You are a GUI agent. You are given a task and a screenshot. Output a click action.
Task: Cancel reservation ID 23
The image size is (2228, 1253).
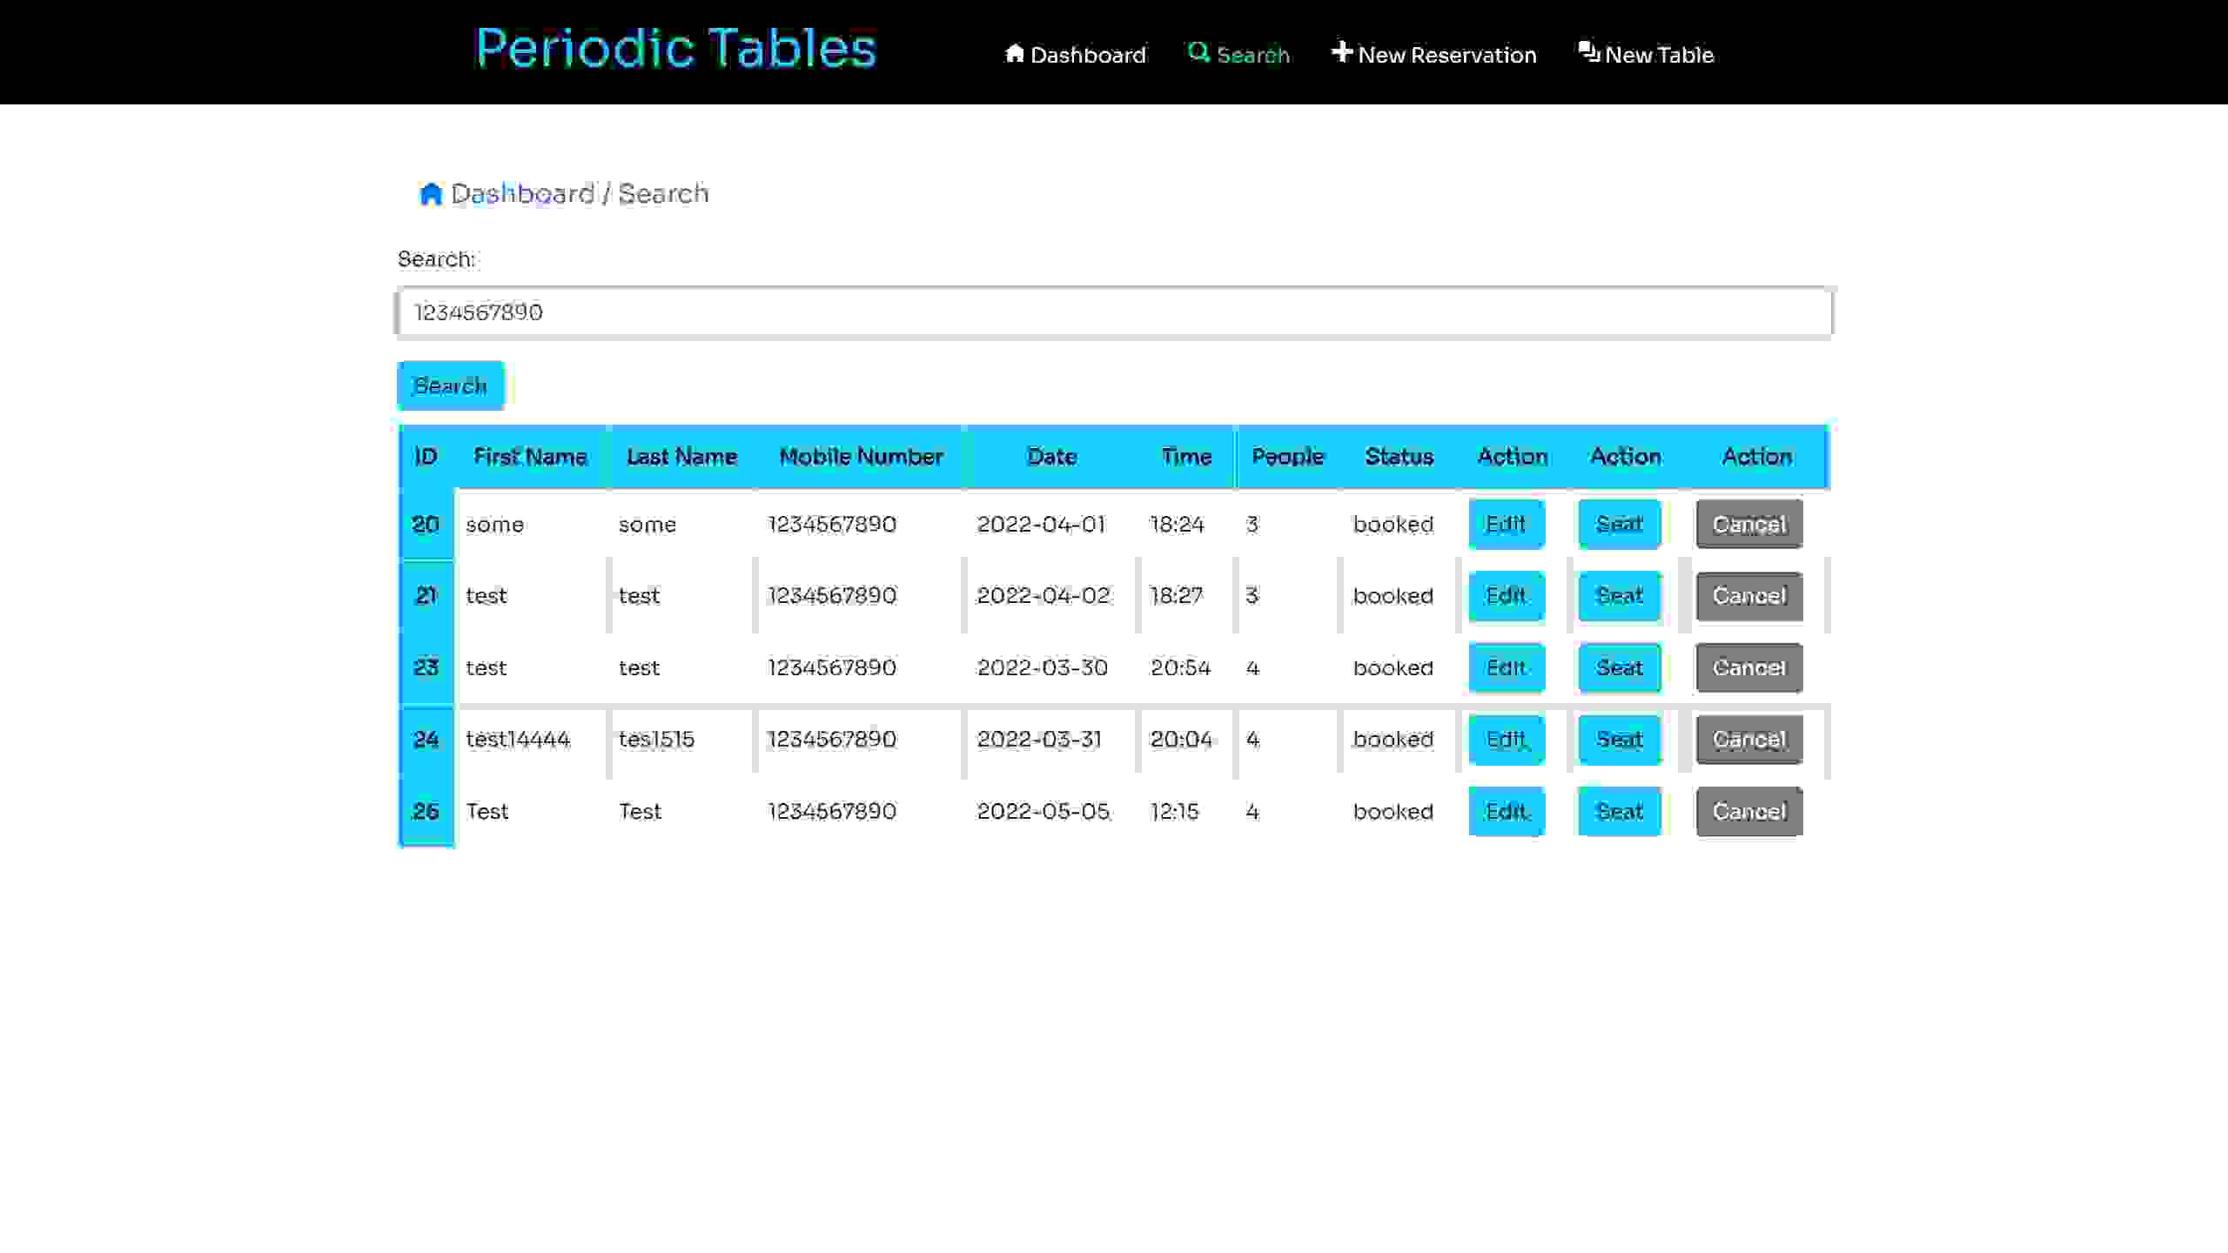[1749, 667]
